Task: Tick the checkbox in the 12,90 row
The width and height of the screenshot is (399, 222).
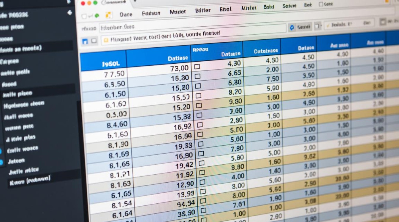Action: 202,182
